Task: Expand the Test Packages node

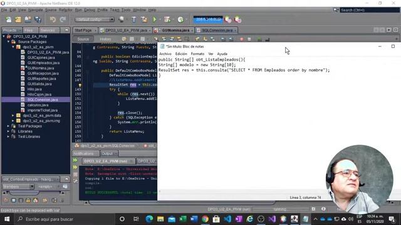Action: [8, 126]
